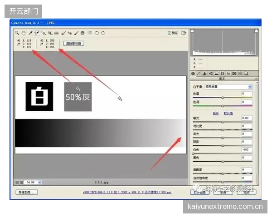The width and height of the screenshot is (272, 218).
Task: Select the White Balance eyedropper tool
Action: [x=30, y=33]
